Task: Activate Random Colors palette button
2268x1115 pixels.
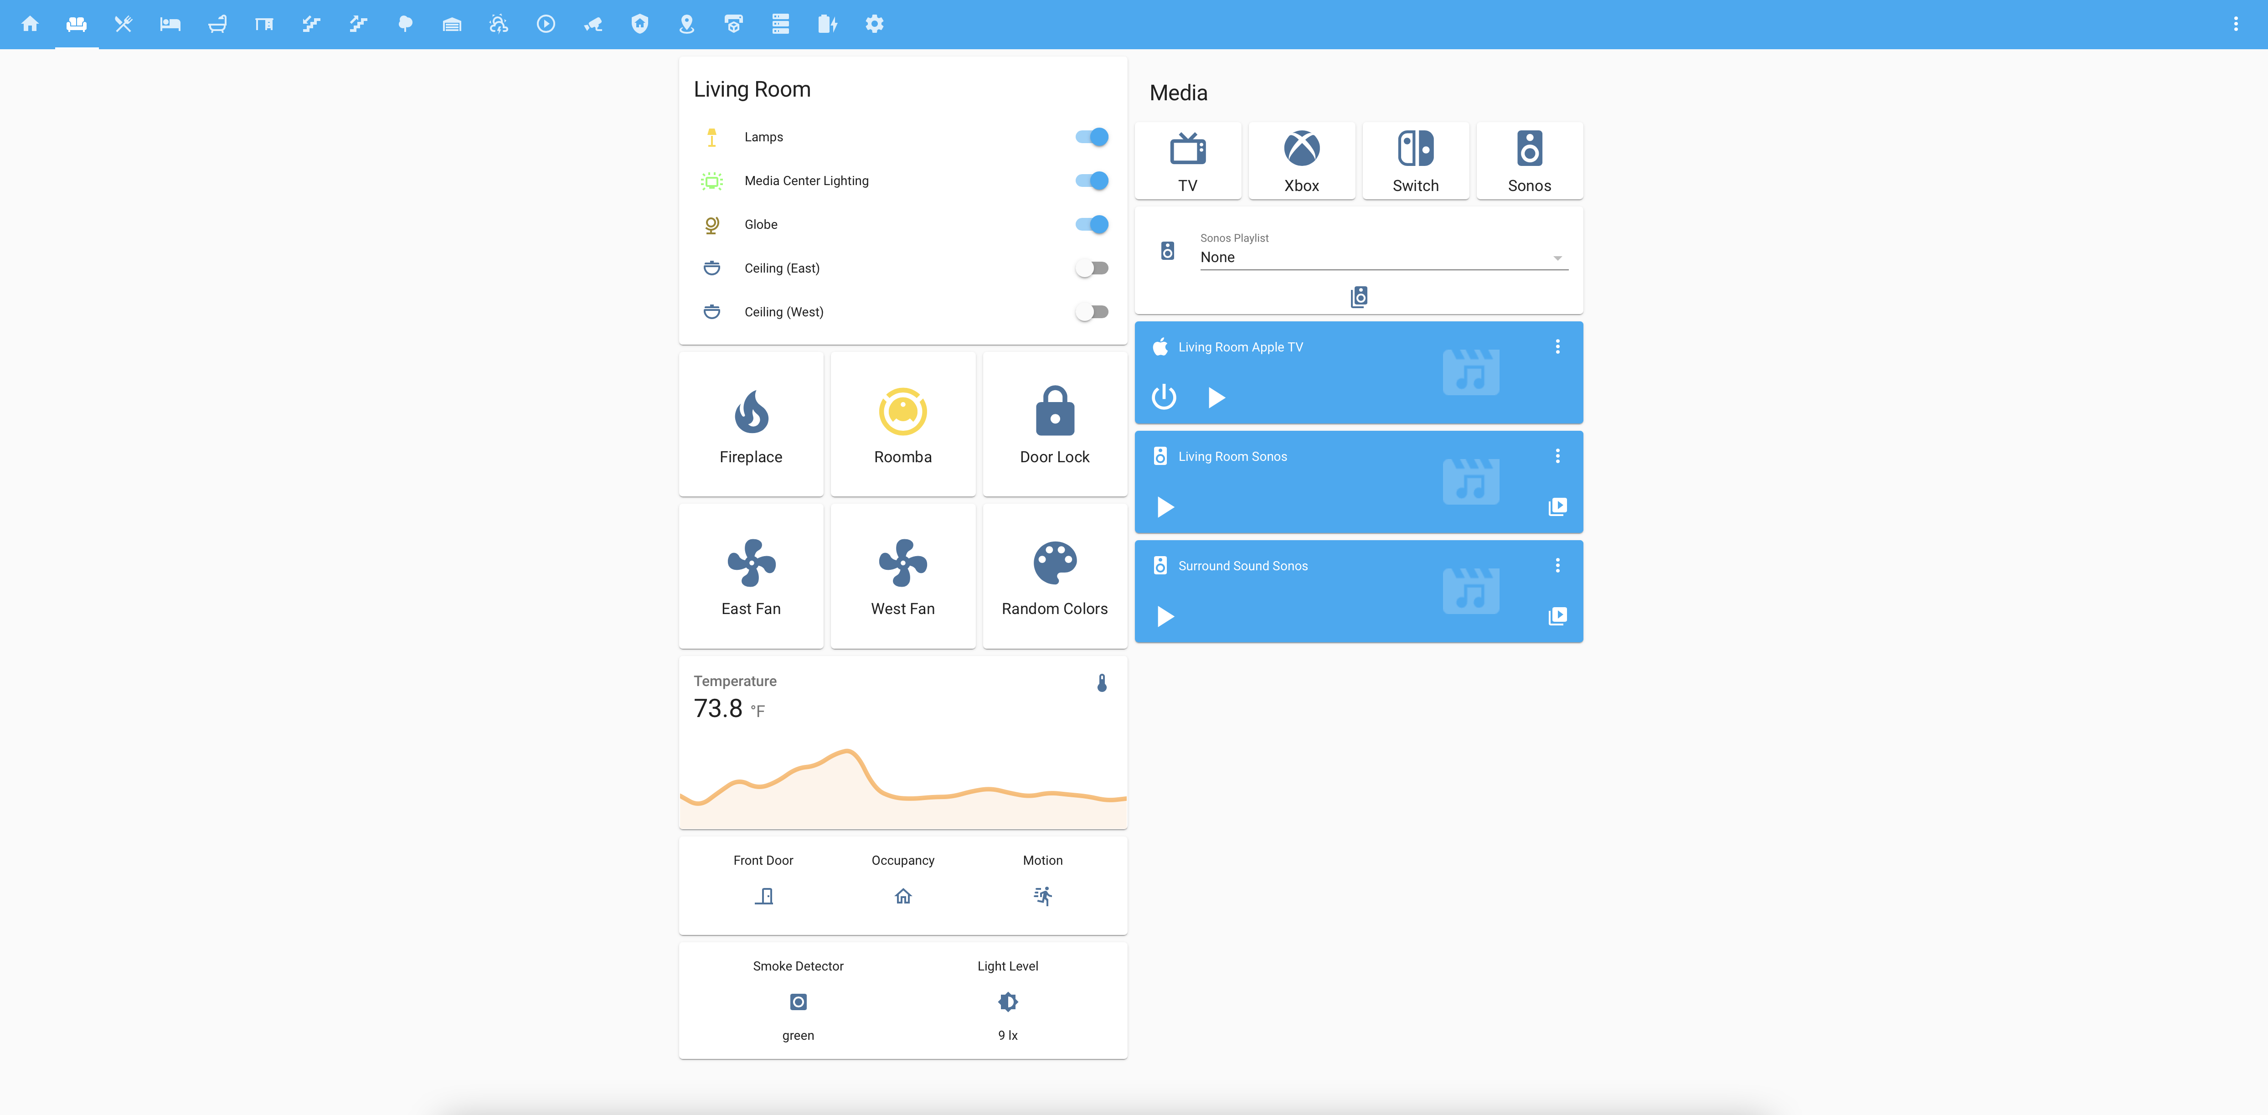Action: pos(1054,564)
